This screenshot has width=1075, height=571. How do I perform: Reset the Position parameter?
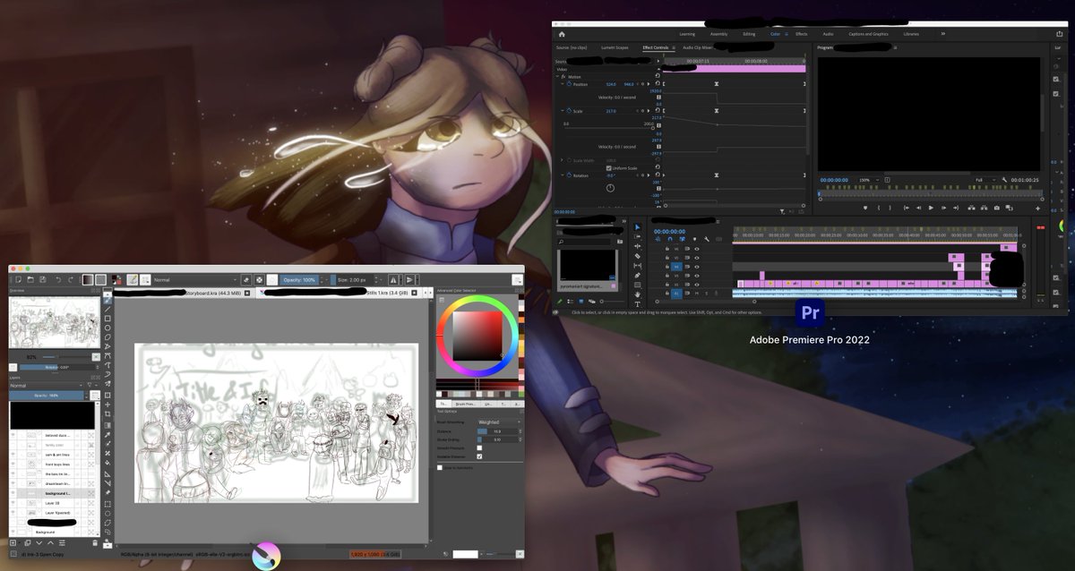pyautogui.click(x=658, y=83)
